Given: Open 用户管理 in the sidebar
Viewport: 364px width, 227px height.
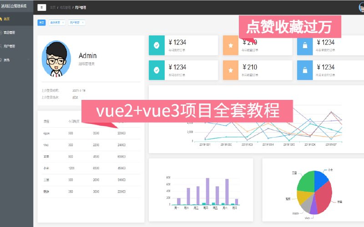Looking at the screenshot, I should point(9,46).
